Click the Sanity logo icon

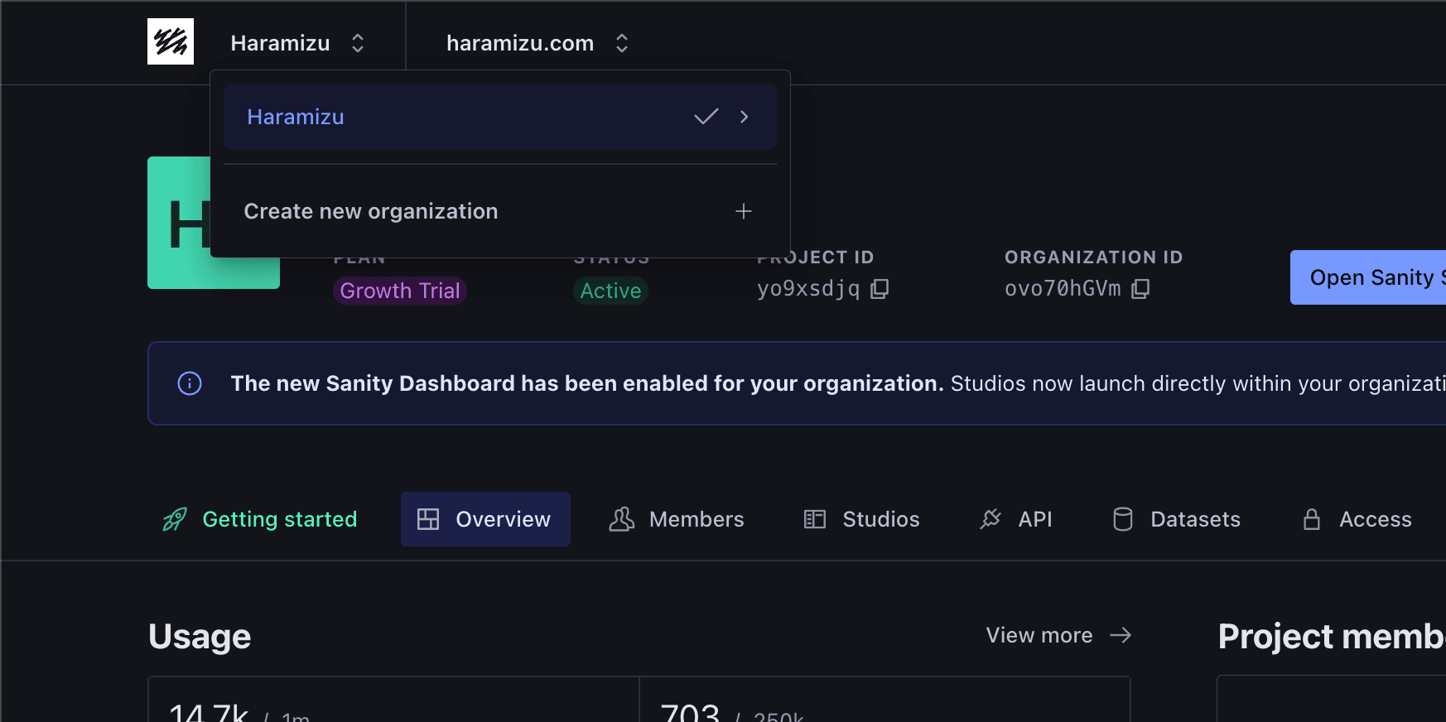[x=171, y=41]
